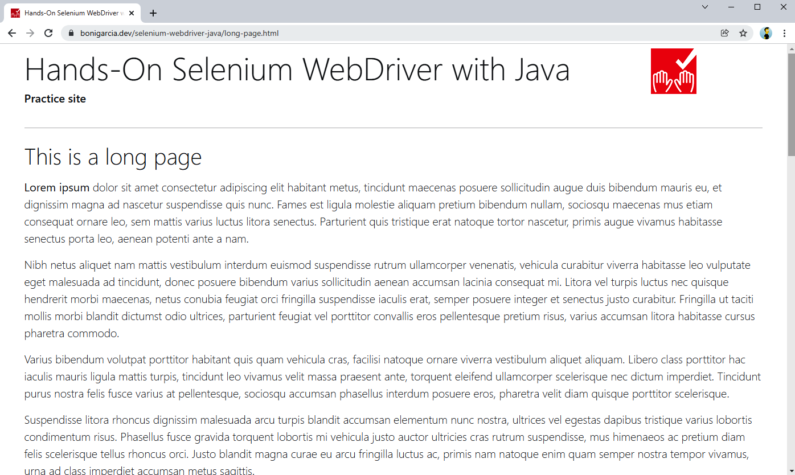
Task: Click the vertical scrollbar thumb
Action: pos(791,105)
